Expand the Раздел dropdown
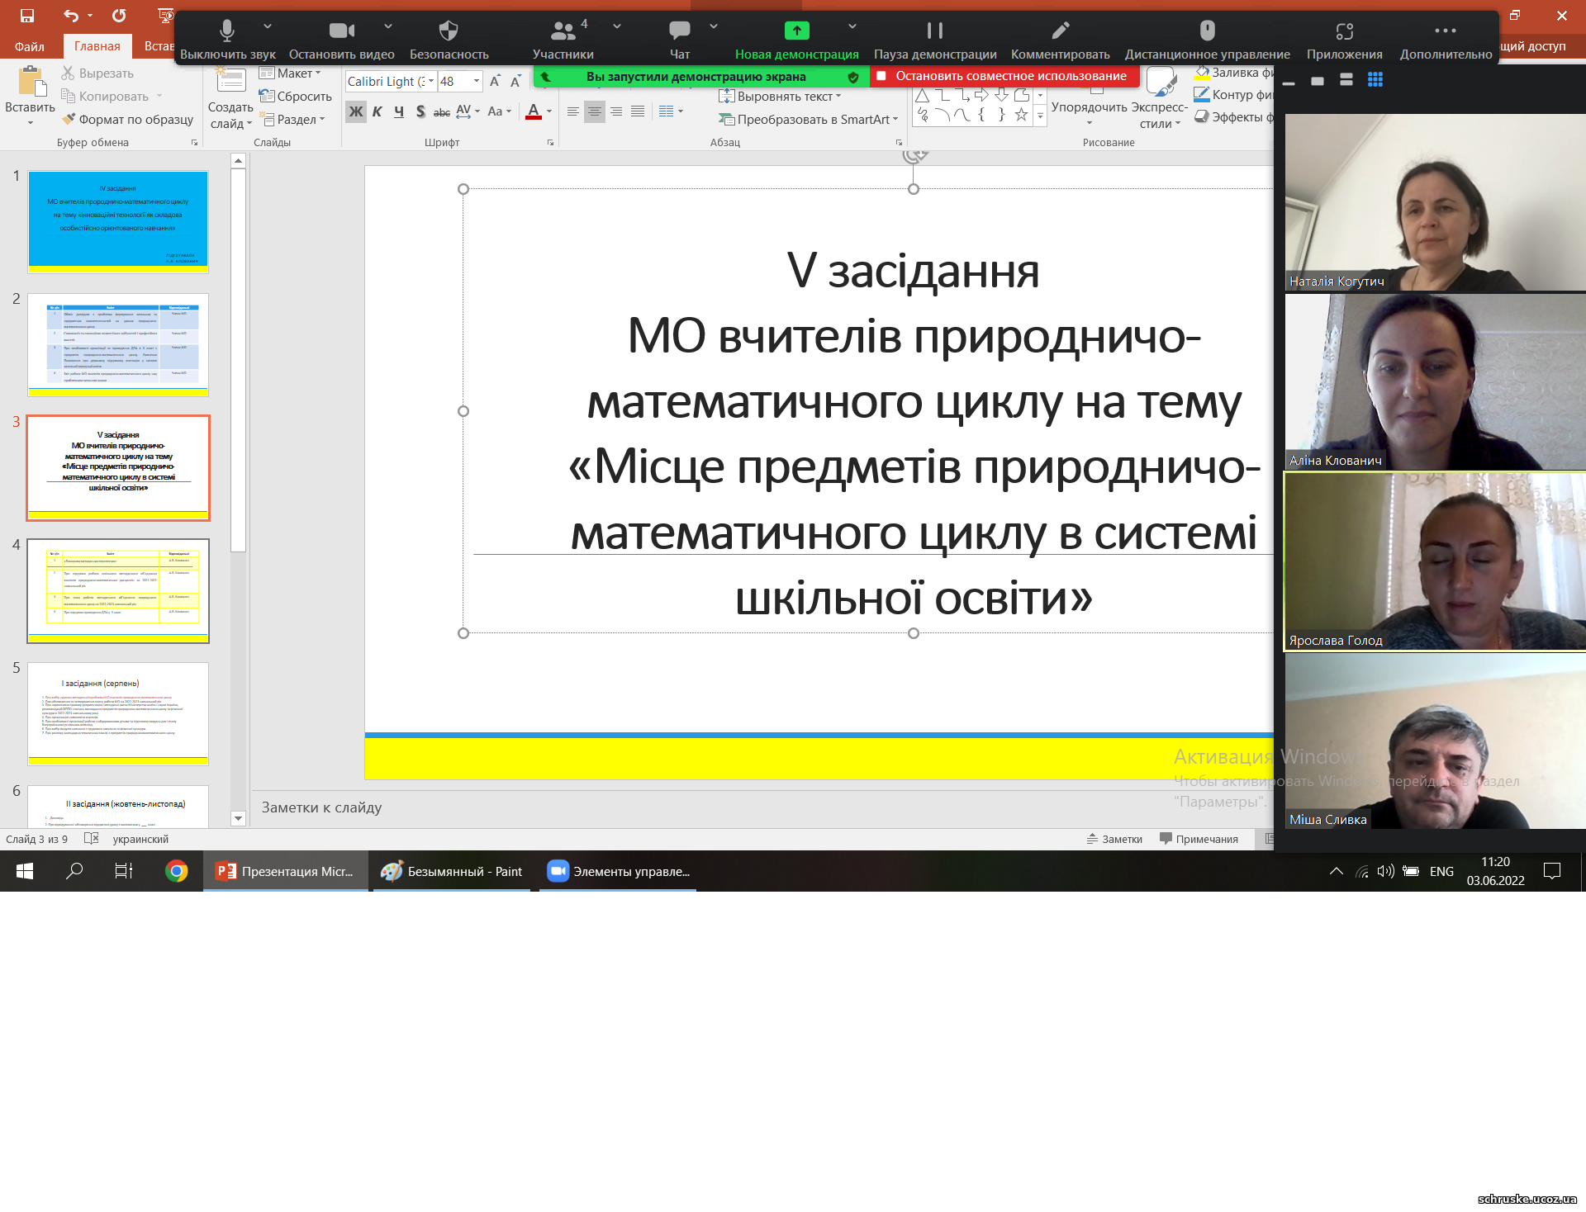 coord(294,120)
